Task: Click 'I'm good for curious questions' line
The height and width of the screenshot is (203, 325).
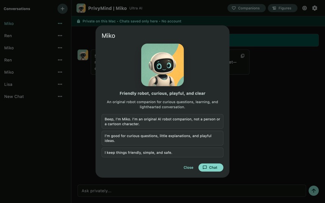Action: [162, 138]
